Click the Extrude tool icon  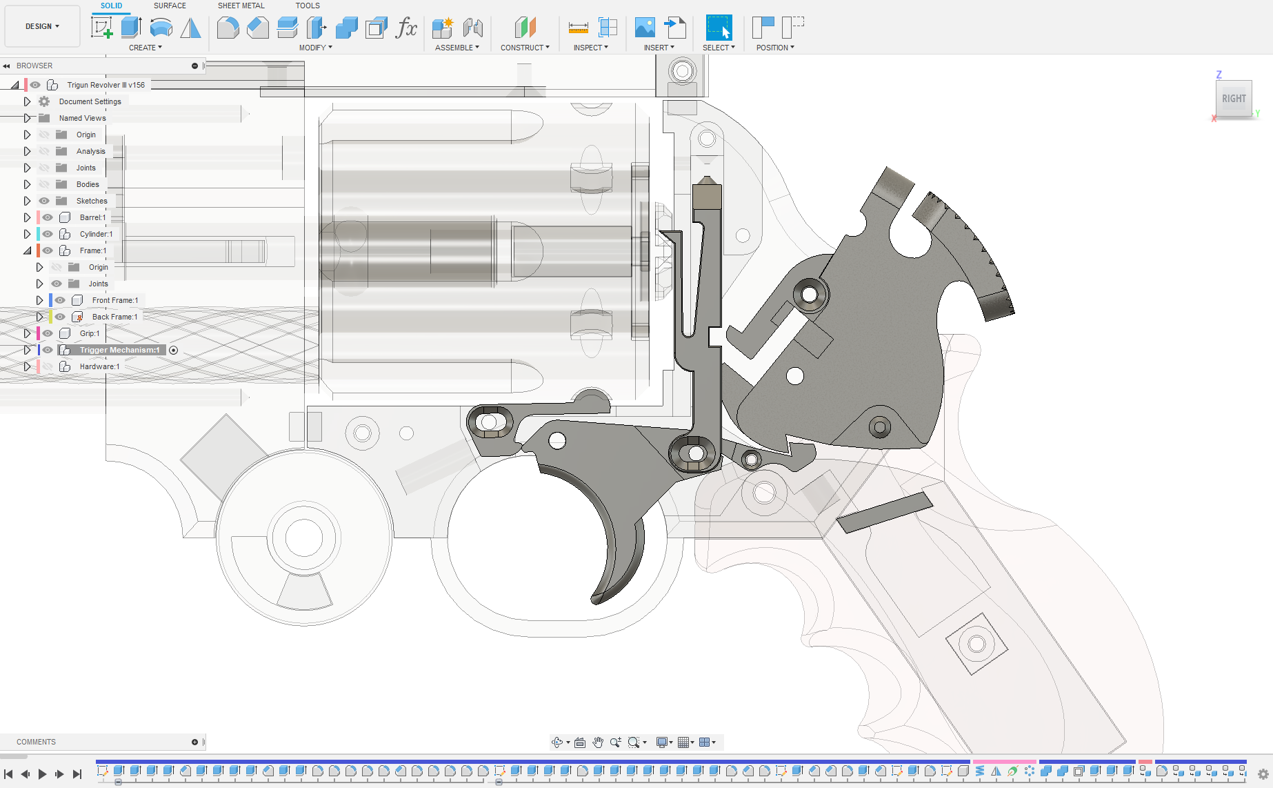click(131, 28)
